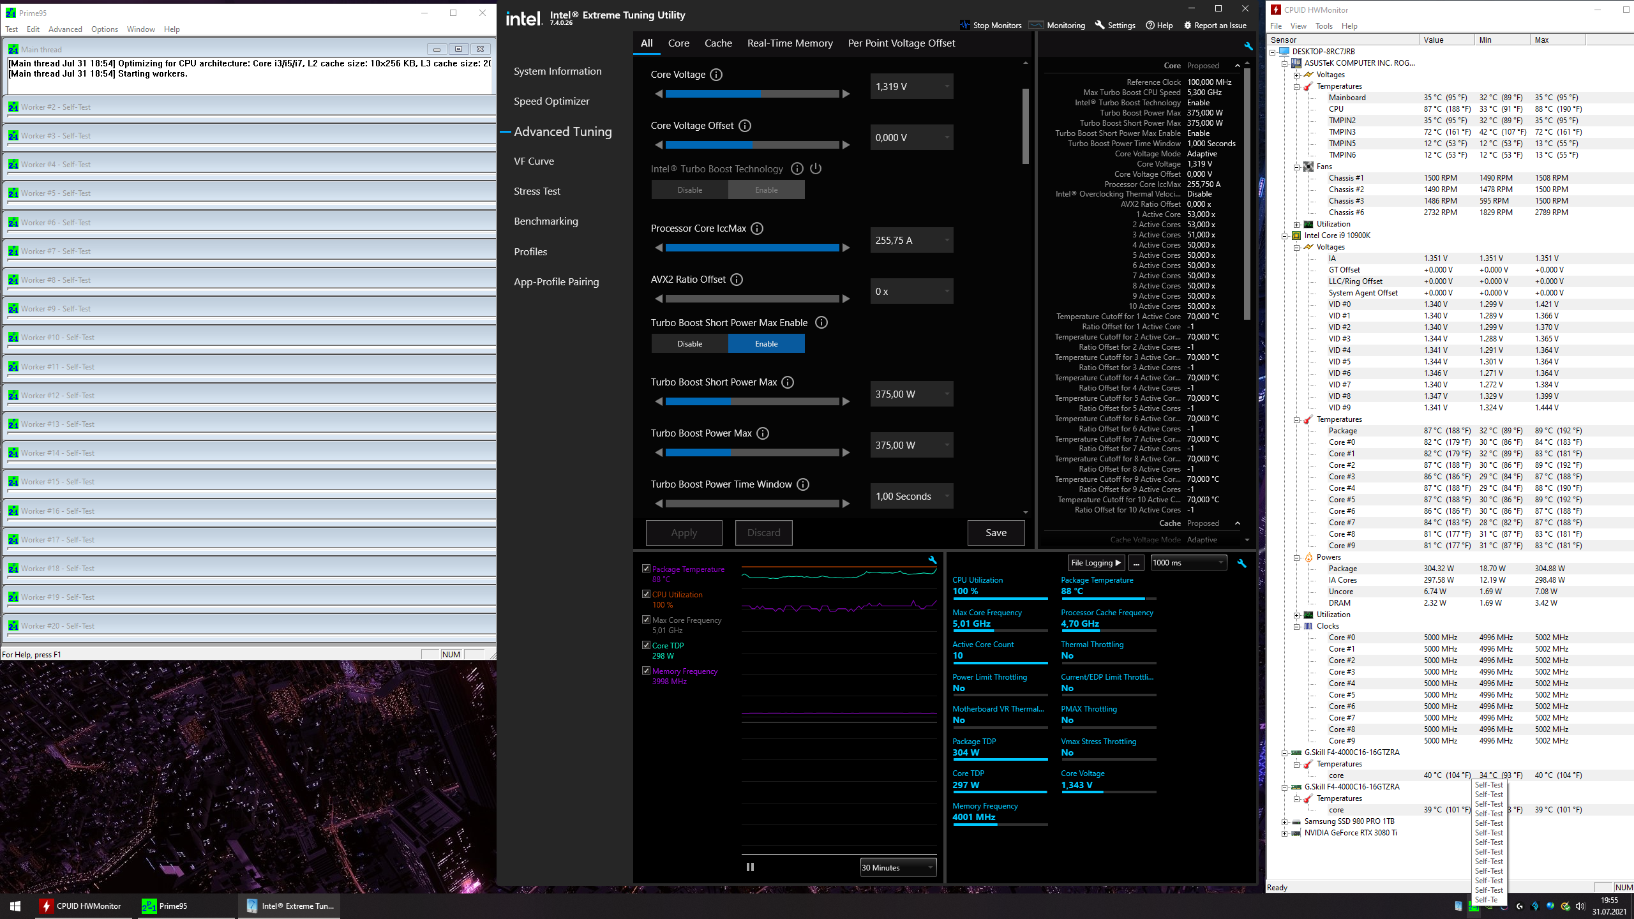
Task: Click Turbo Boost Technology power icon
Action: tap(816, 168)
